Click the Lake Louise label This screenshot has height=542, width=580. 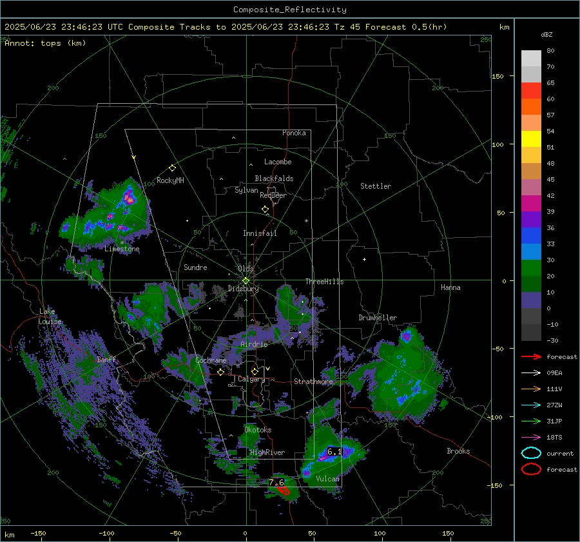pos(50,316)
